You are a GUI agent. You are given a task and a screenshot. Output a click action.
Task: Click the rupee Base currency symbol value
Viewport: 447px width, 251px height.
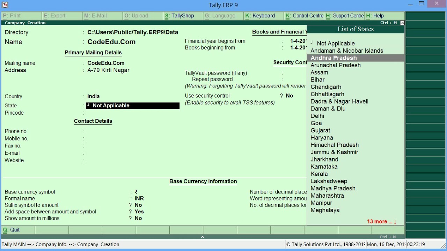pos(136,192)
